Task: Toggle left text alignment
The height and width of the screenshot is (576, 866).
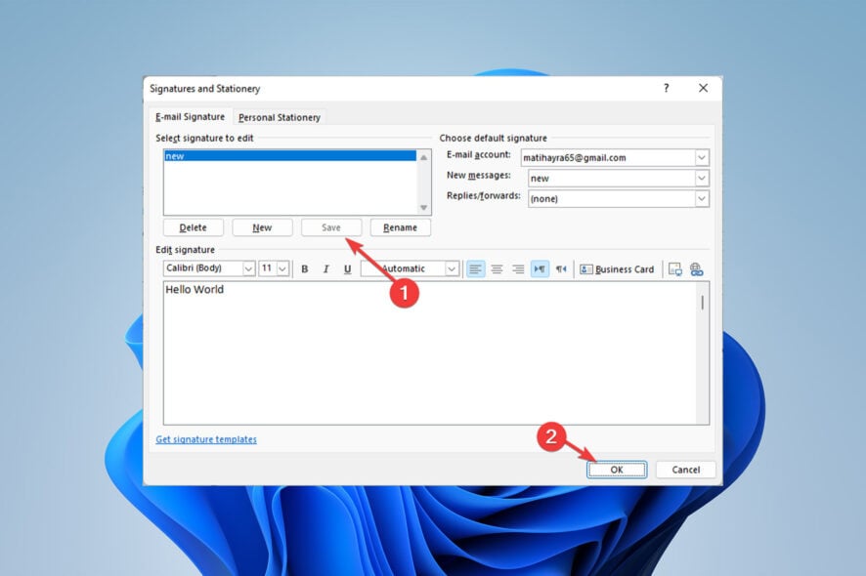Action: tap(476, 268)
